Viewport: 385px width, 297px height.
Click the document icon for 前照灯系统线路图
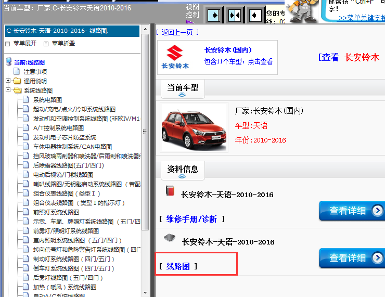[26, 212]
